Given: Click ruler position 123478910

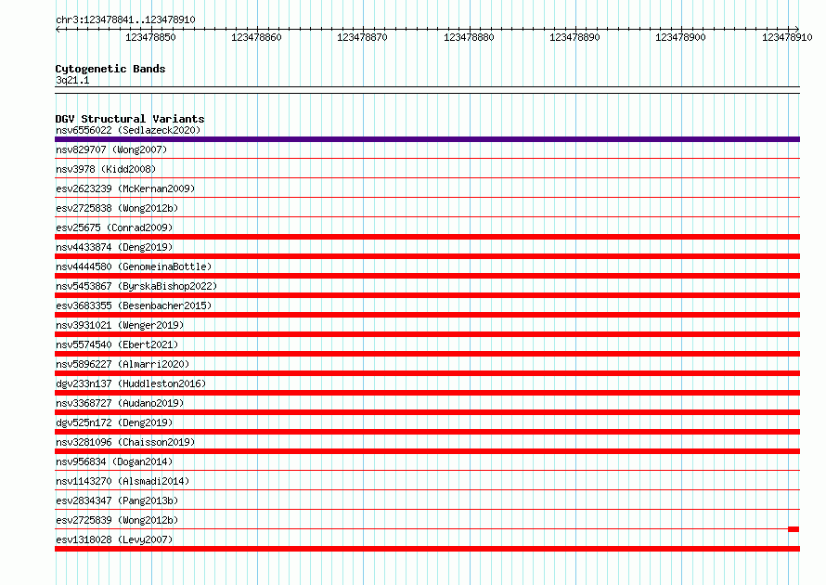Looking at the screenshot, I should (787, 37).
